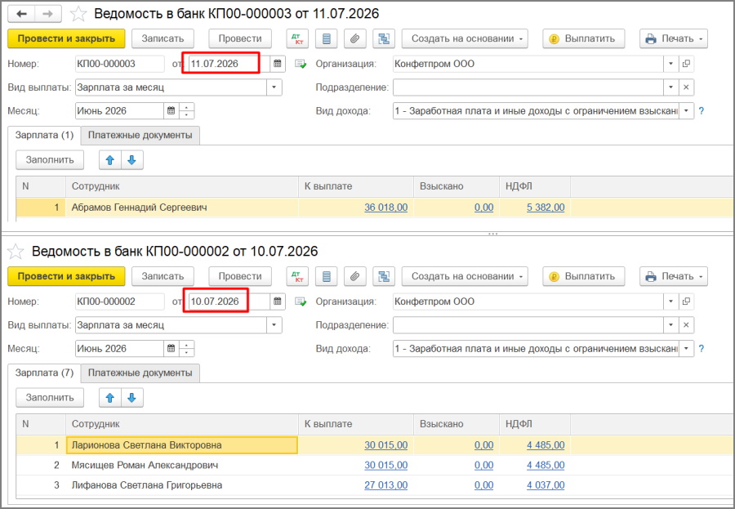Open Организация form in КП00-000002

(686, 301)
